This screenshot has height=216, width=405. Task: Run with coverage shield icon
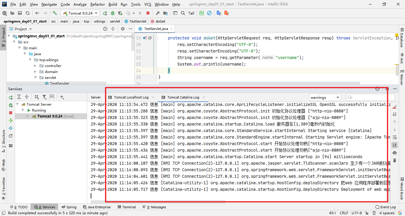pos(120,13)
